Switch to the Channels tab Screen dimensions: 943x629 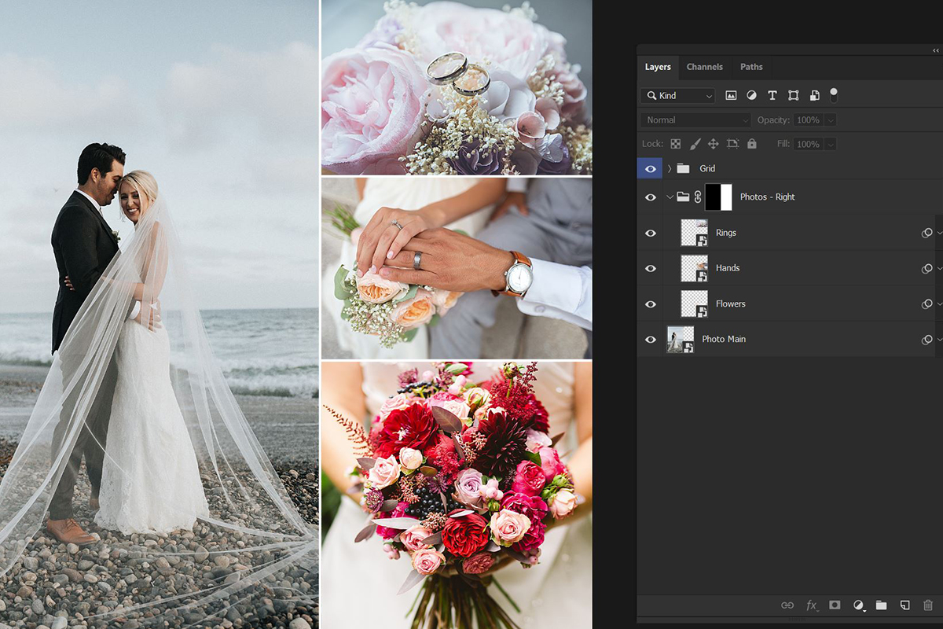[705, 67]
